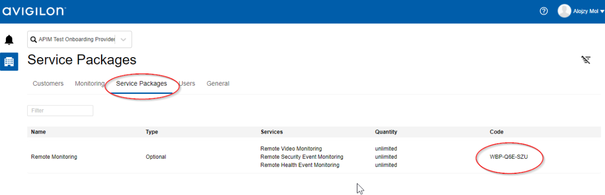
Task: Sort by the Name column header
Action: pyautogui.click(x=38, y=132)
